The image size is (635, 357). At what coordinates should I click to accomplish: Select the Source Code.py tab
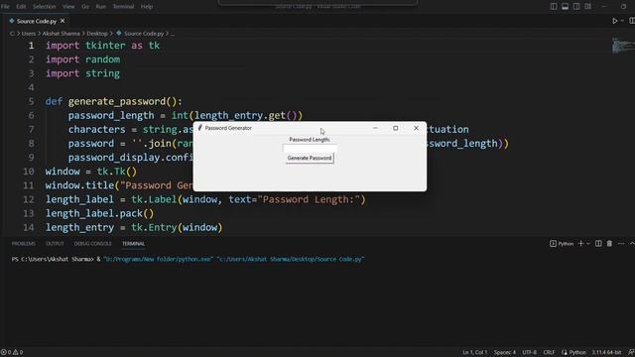(x=37, y=21)
